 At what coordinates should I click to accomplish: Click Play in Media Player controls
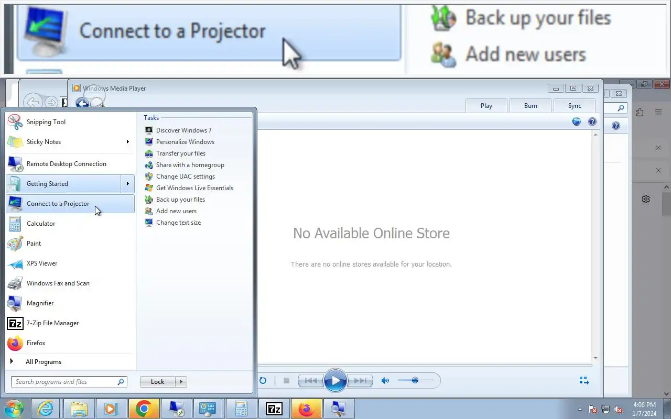tap(335, 380)
